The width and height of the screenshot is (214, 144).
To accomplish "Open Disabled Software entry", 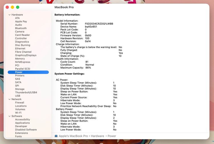I will (x=26, y=129).
